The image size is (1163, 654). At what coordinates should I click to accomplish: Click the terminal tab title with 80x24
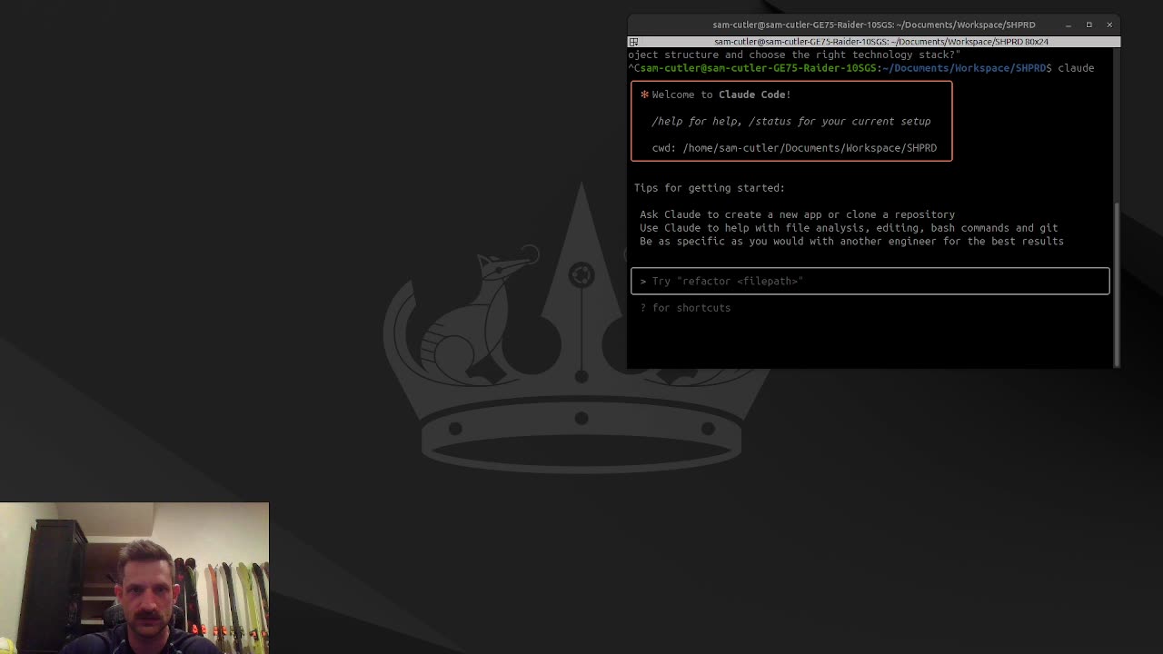coord(881,42)
